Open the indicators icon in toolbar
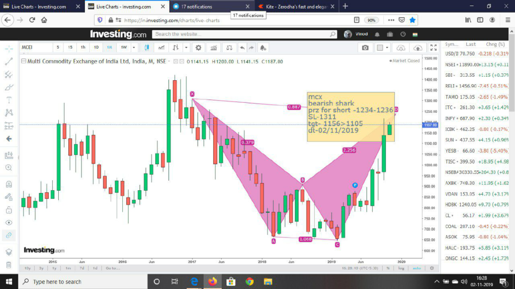515x289 pixels. 213,48
